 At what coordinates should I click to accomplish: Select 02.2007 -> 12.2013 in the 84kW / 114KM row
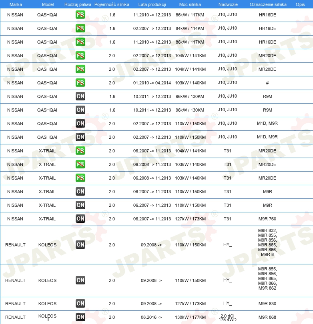[152, 28]
